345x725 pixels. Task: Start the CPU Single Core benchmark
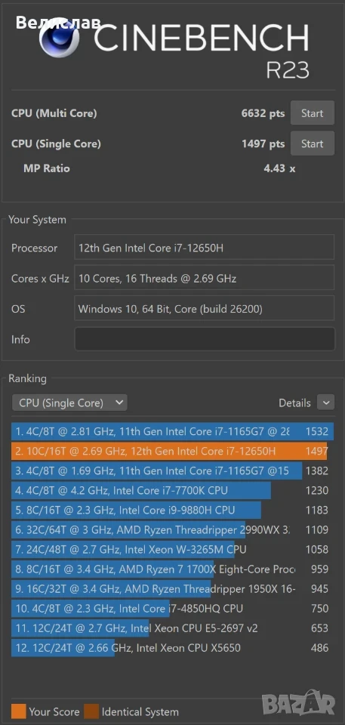click(x=313, y=143)
